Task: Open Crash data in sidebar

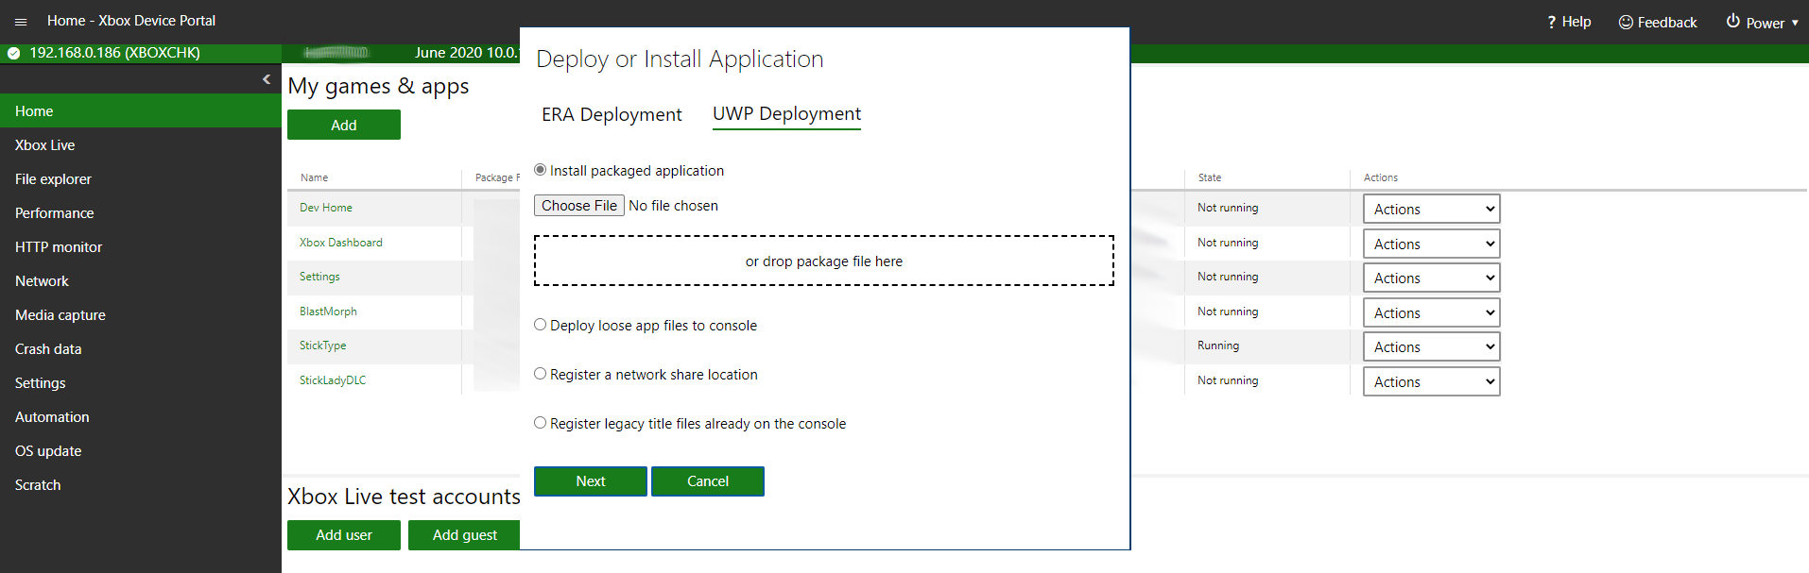Action: click(141, 348)
